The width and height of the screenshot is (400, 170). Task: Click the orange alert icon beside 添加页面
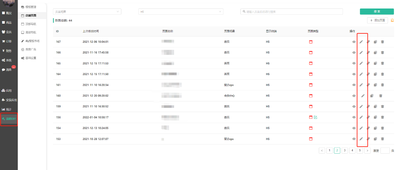click(392, 20)
